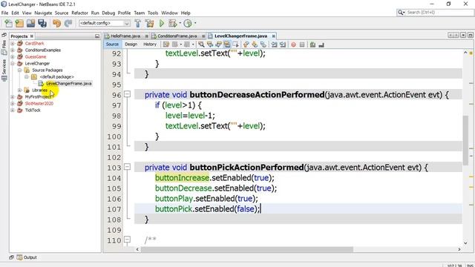Collapse code fold at line 96

pos(127,94)
